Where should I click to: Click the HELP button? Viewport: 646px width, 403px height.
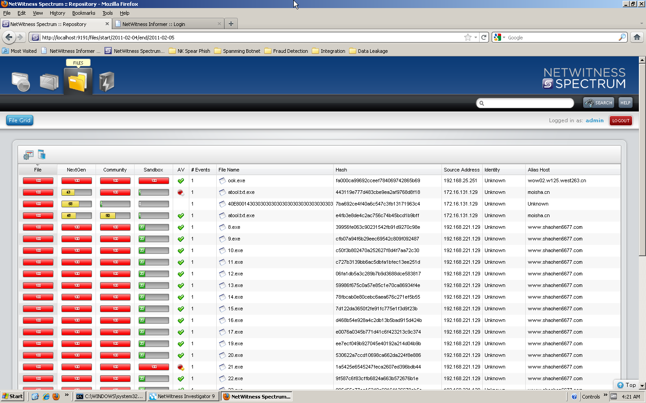coord(625,103)
